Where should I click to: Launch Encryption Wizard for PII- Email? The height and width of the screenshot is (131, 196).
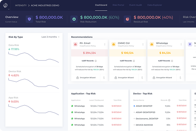86,78
